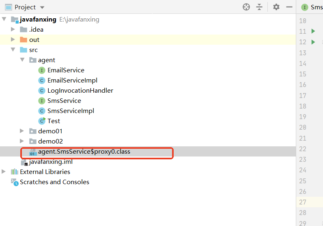This screenshot has height=226, width=323.
Task: Click the SmsService interface icon
Action: click(42, 100)
